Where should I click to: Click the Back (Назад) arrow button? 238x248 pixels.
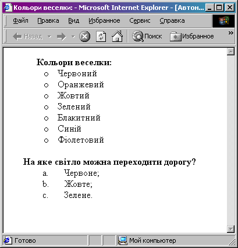coord(27,36)
